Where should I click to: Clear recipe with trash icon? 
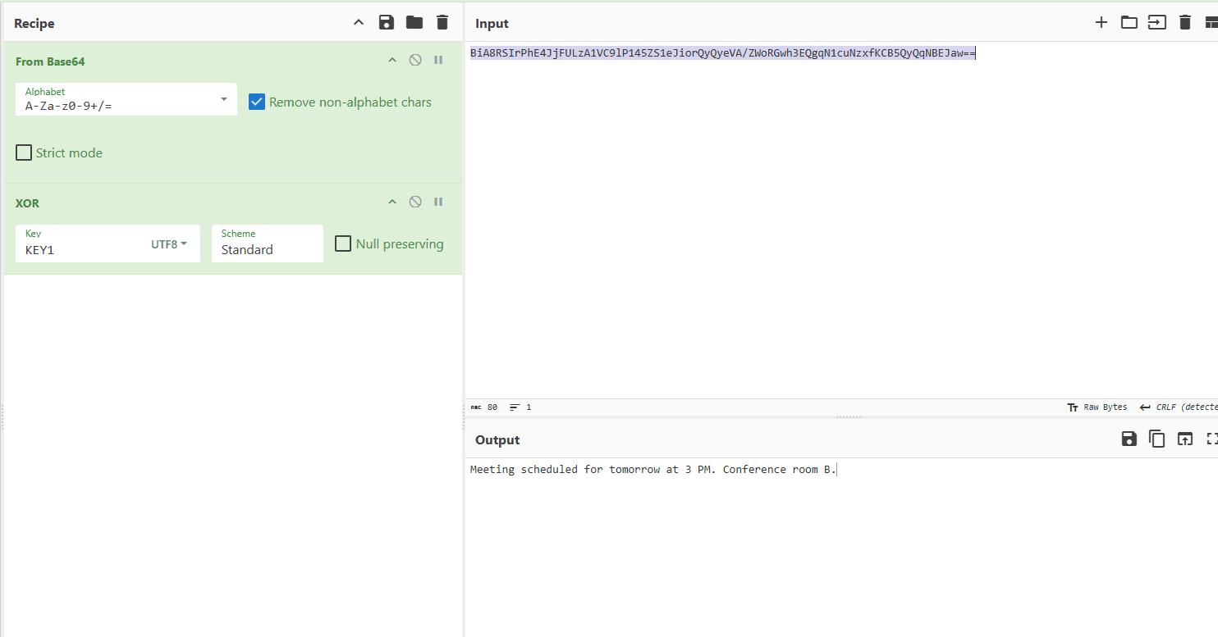click(442, 23)
